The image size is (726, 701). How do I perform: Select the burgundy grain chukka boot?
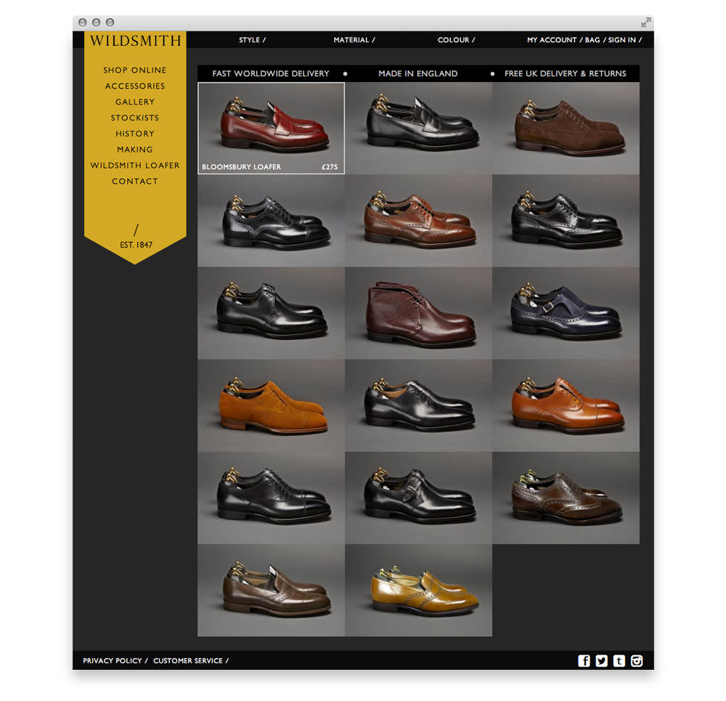(x=419, y=313)
